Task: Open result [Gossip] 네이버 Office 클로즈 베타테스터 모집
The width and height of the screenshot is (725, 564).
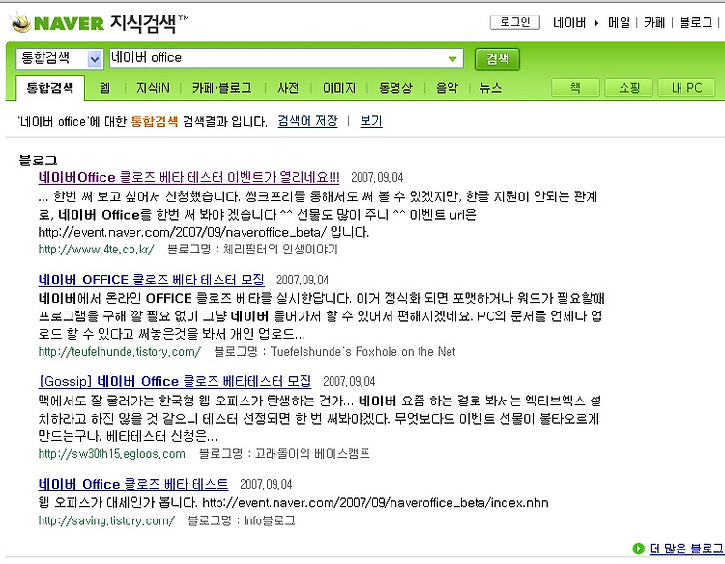Action: pyautogui.click(x=174, y=381)
